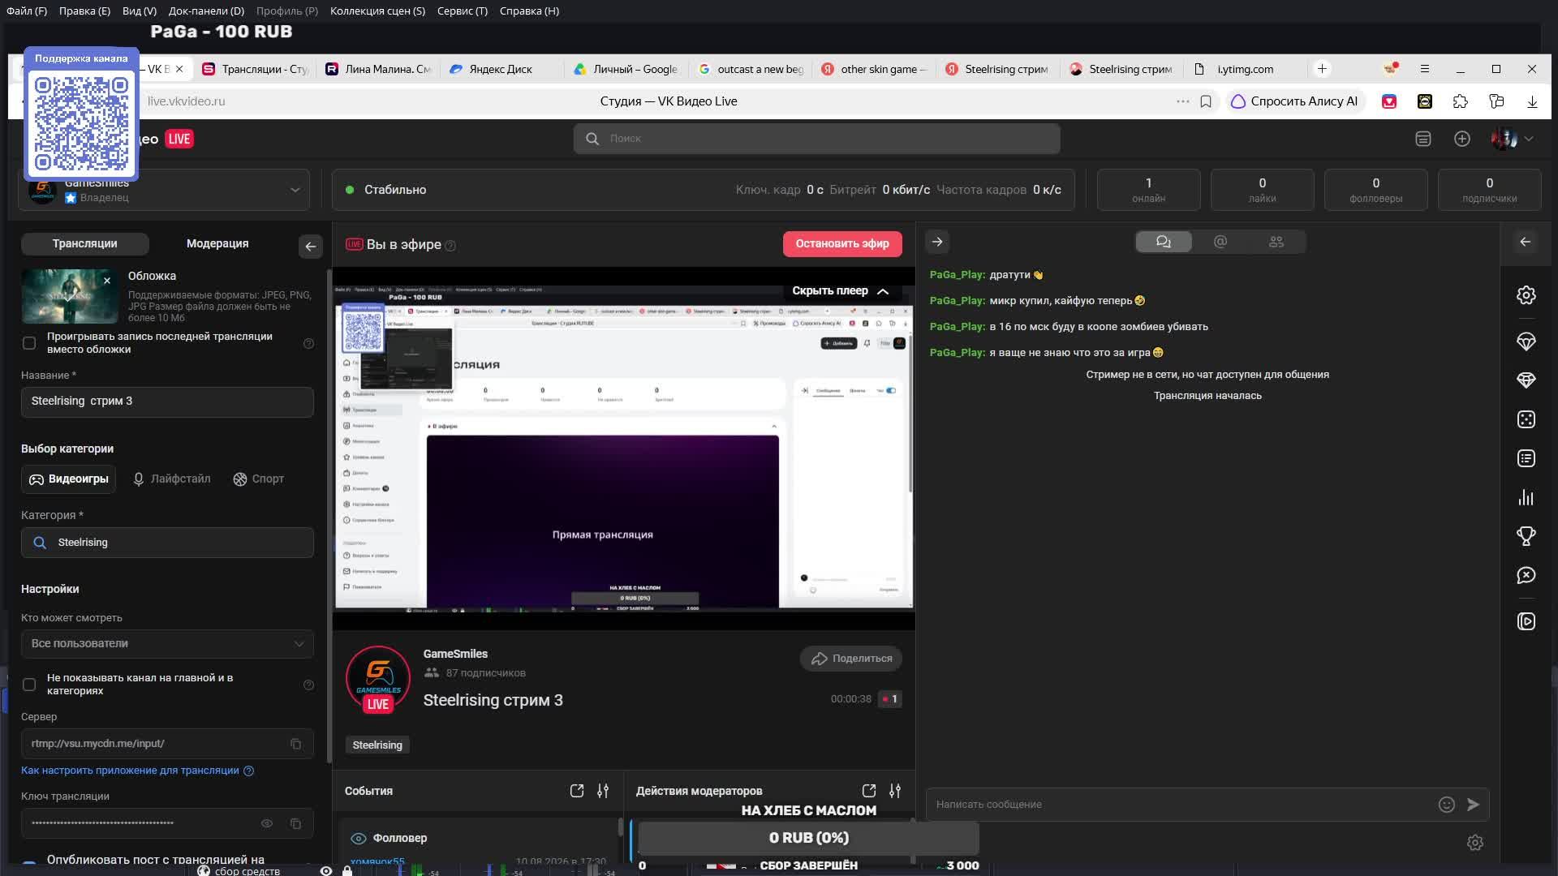The width and height of the screenshot is (1558, 876).
Task: Open the Steelrising category search box
Action: (x=167, y=543)
